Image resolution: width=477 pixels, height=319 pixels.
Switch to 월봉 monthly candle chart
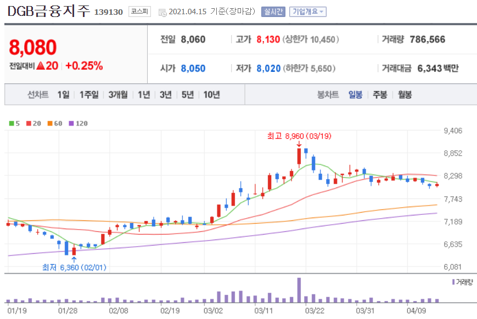pos(405,95)
